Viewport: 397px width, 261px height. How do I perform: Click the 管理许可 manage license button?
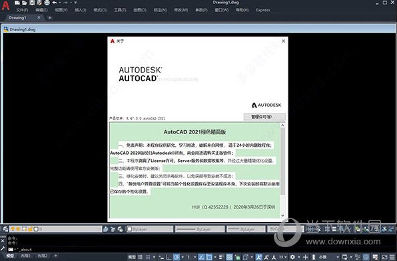pyautogui.click(x=264, y=117)
